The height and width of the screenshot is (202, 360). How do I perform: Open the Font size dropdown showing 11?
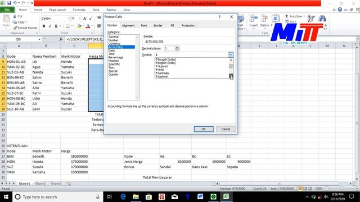pos(80,19)
